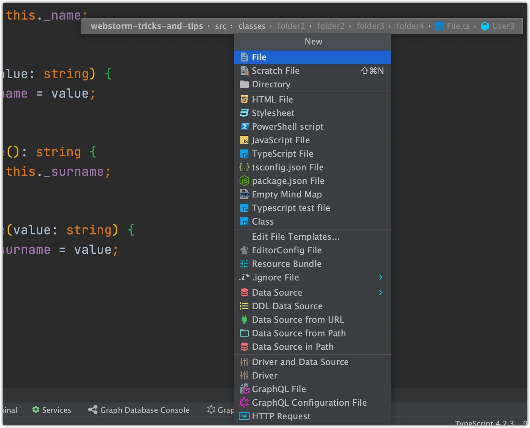
Task: Expand the .ignore File submenu
Action: [381, 277]
